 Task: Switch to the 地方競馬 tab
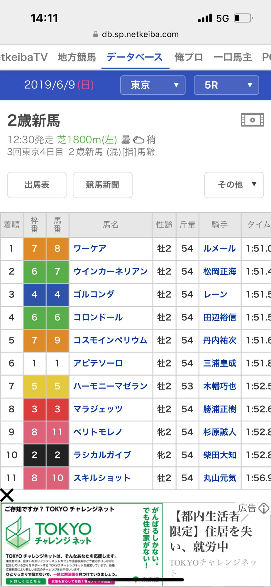(x=77, y=57)
